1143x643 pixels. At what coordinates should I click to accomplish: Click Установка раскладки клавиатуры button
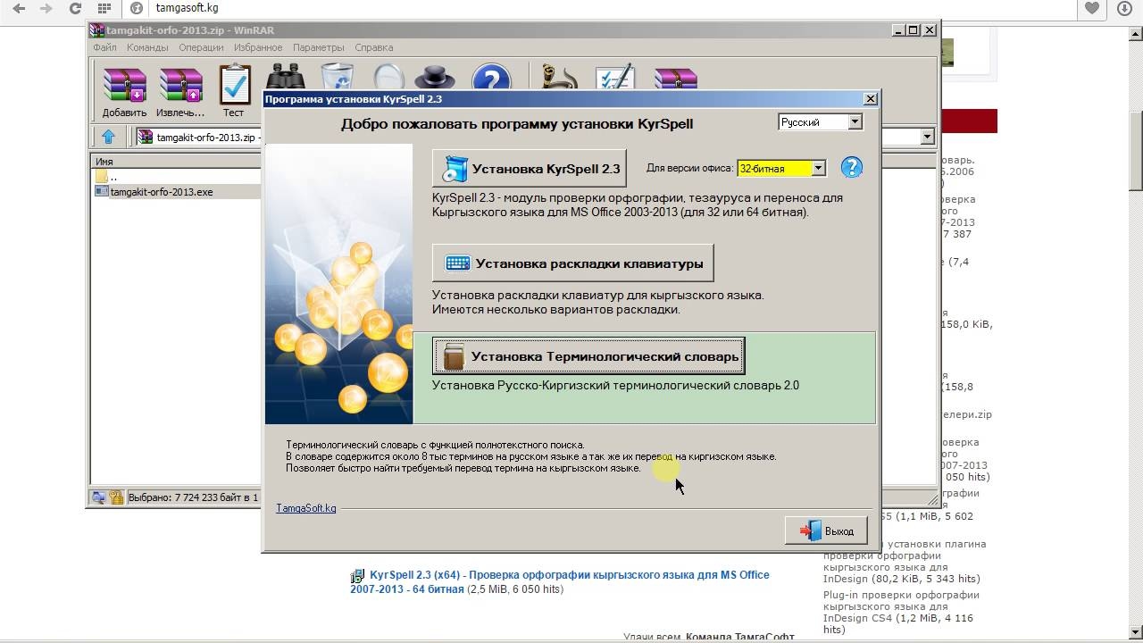tap(572, 263)
